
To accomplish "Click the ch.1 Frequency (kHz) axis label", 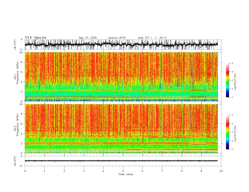I will click(x=16, y=77).
